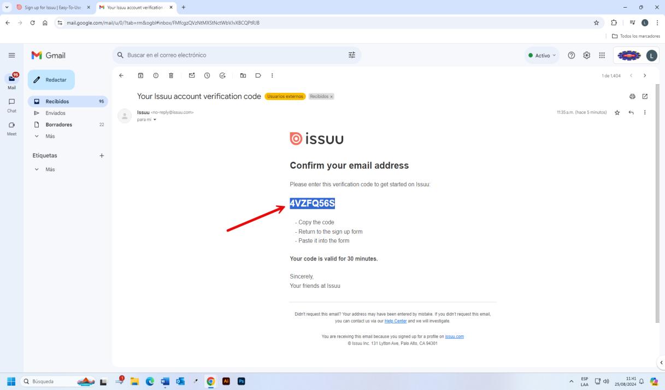Click the verification code 4VZFQ56S
This screenshot has width=665, height=390.
point(312,204)
